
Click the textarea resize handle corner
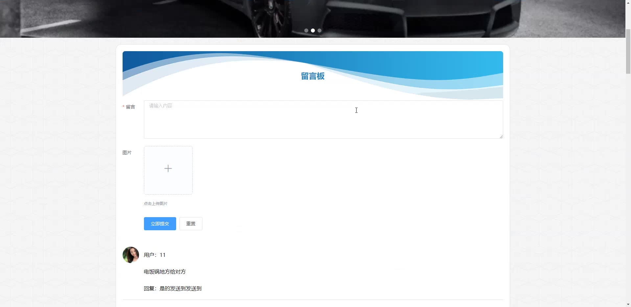[x=501, y=136]
